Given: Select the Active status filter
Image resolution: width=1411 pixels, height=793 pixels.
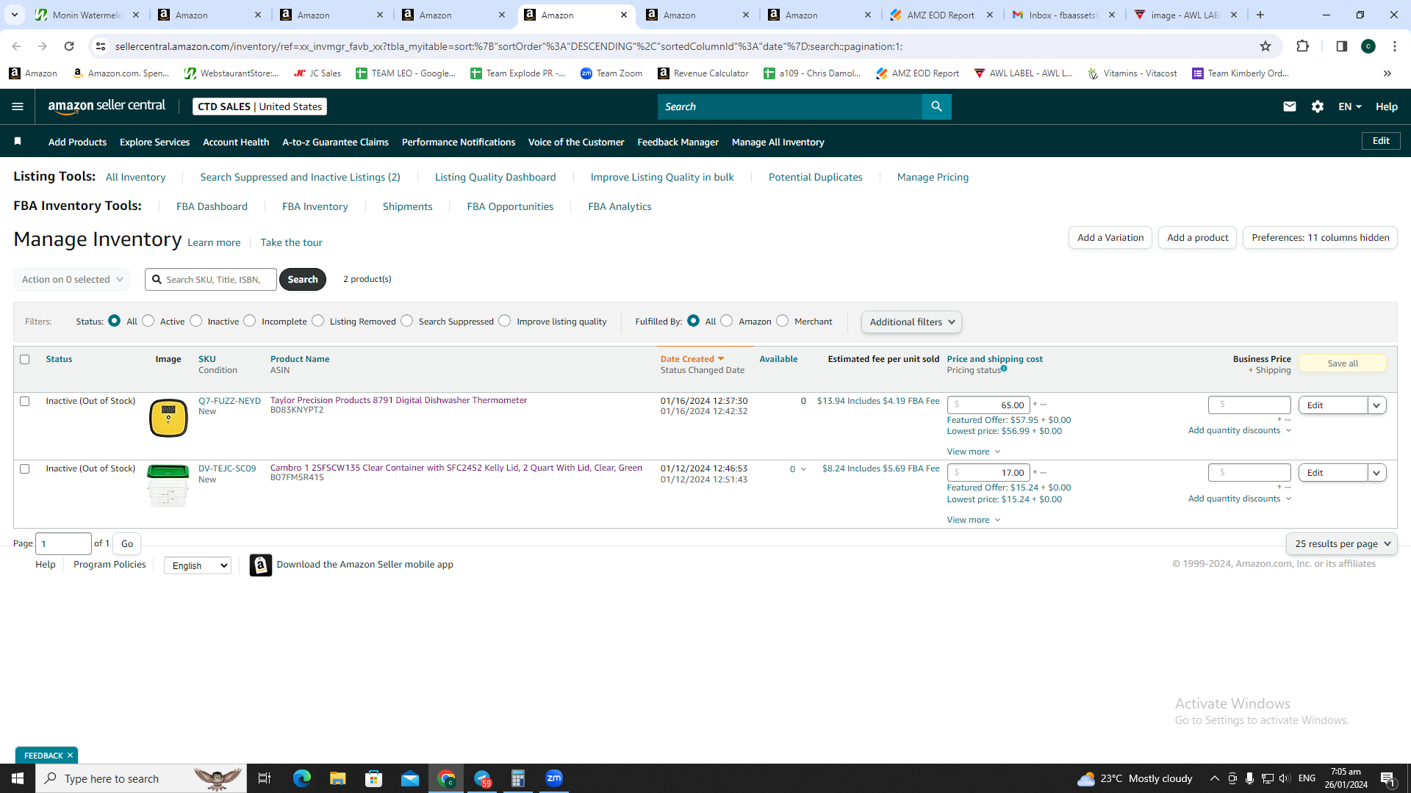Looking at the screenshot, I should click(x=148, y=321).
